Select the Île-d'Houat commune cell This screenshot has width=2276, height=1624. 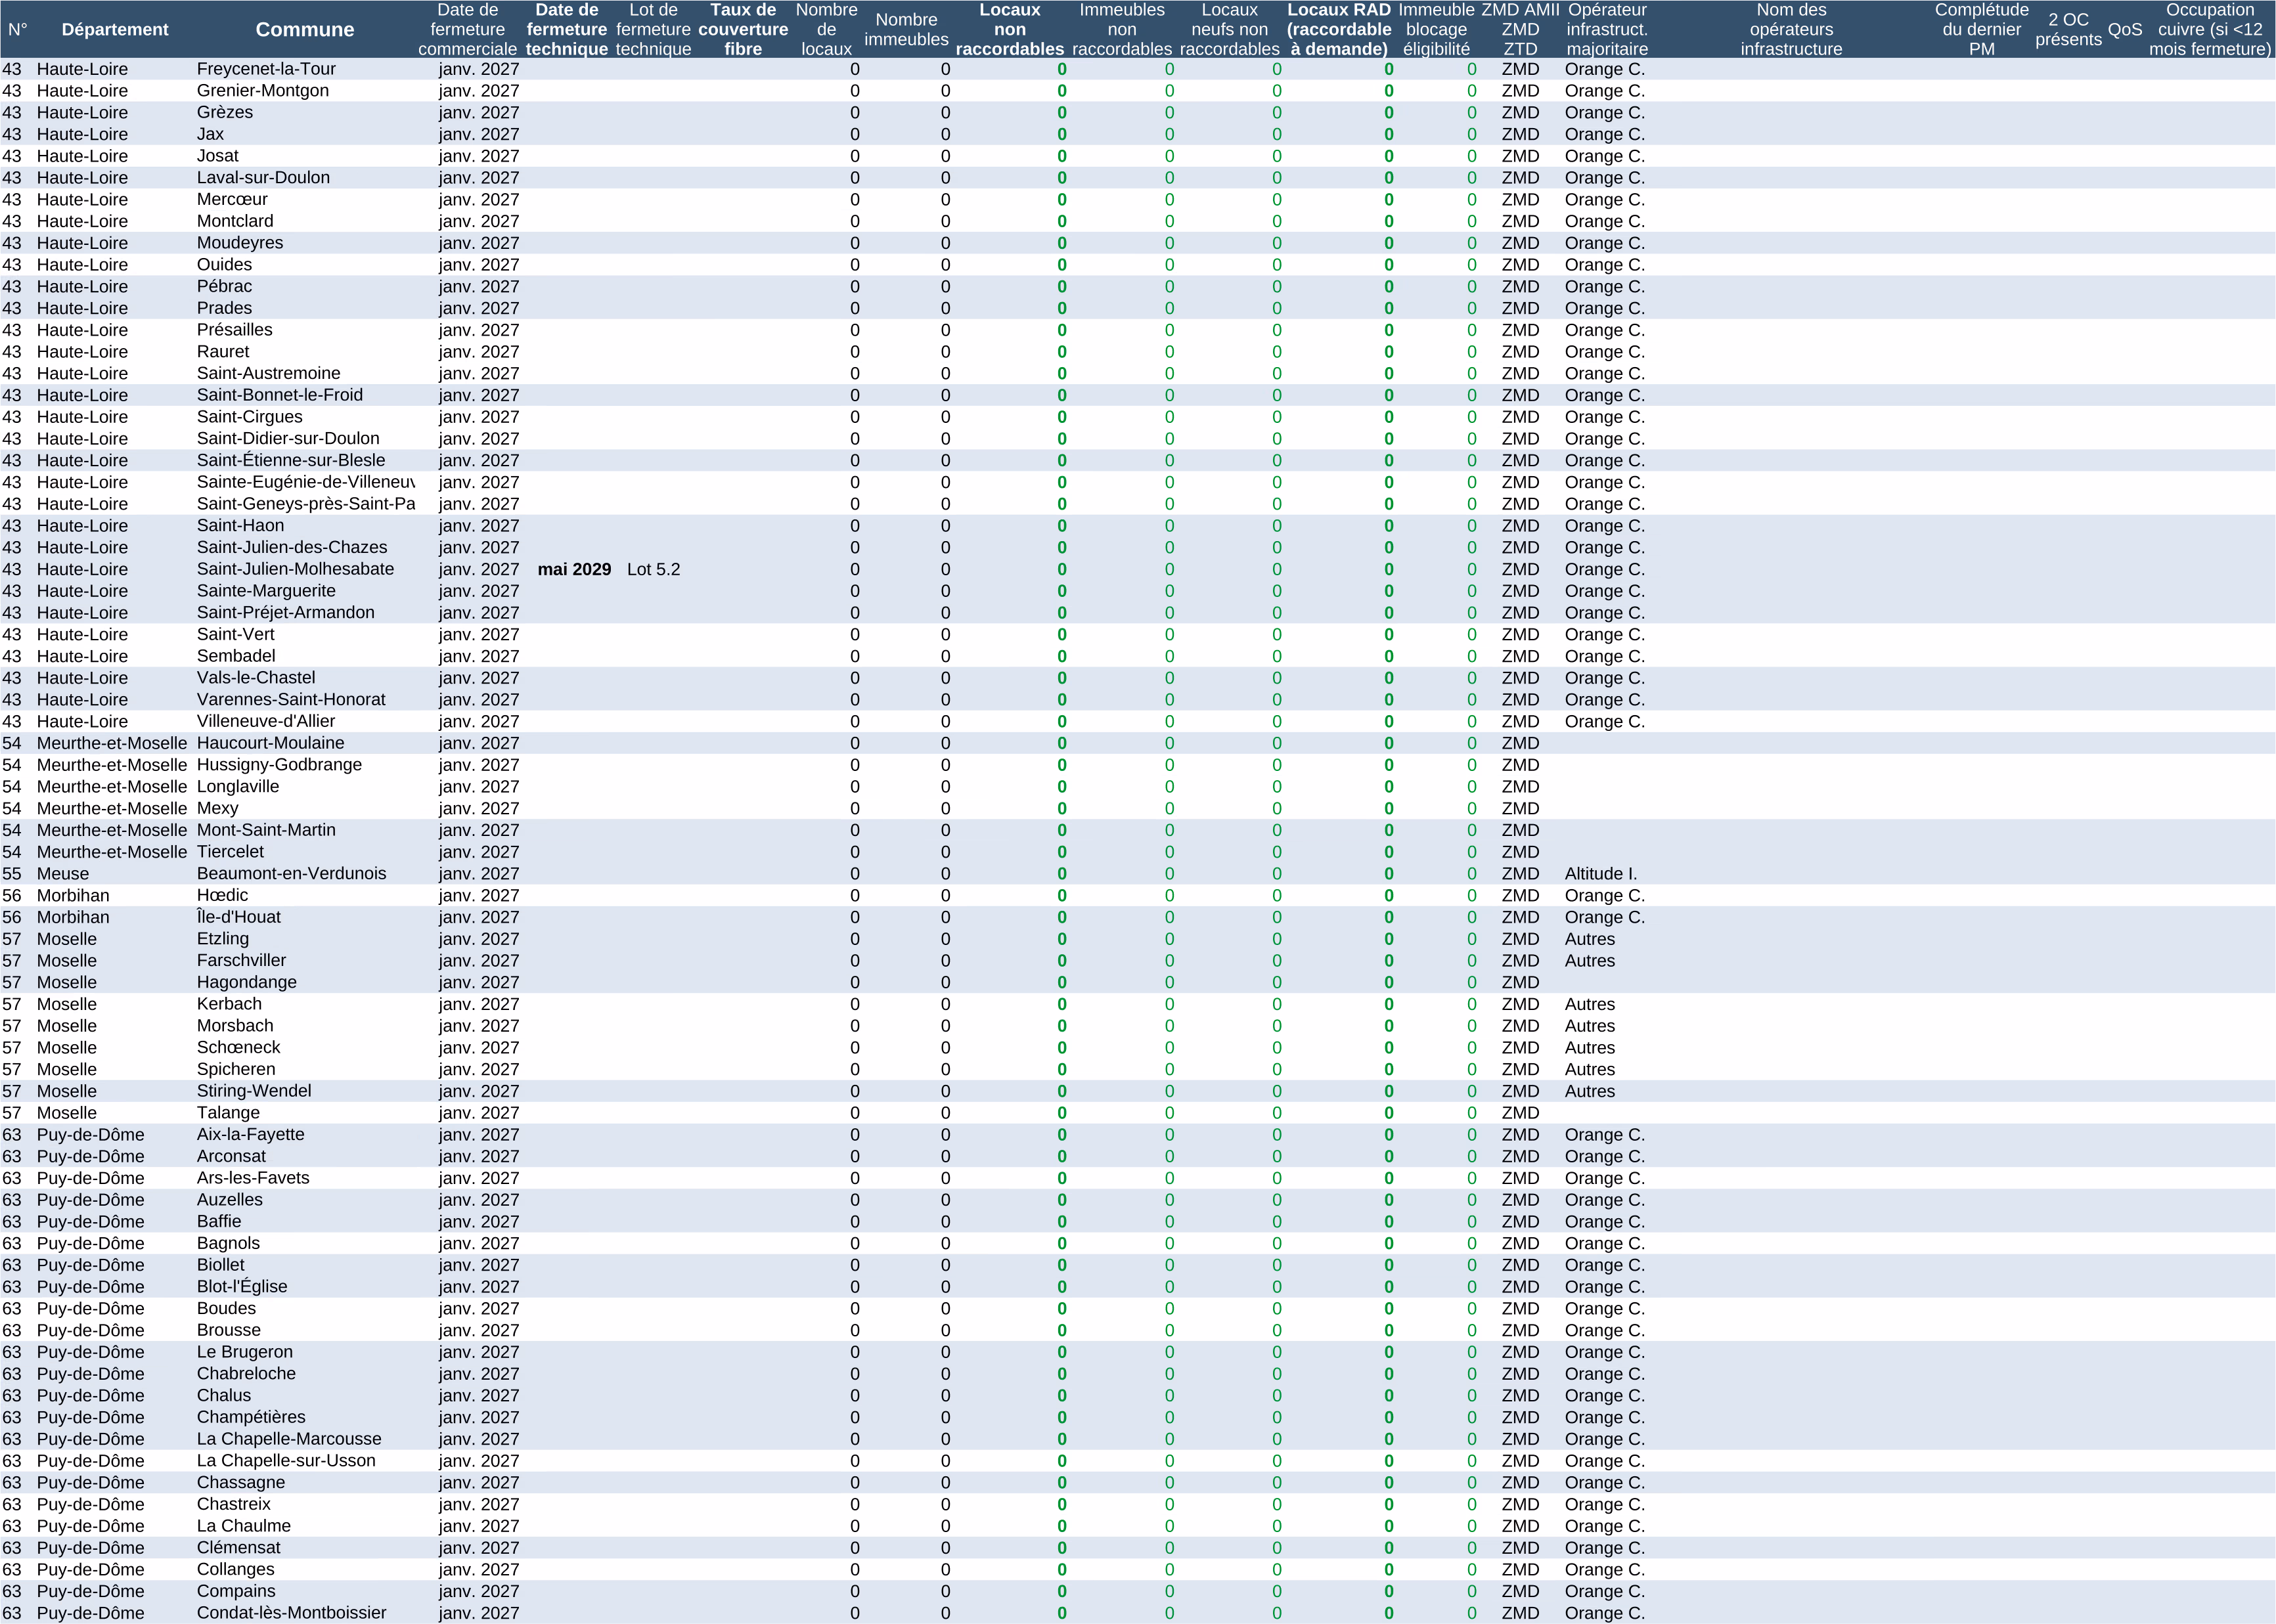238,917
